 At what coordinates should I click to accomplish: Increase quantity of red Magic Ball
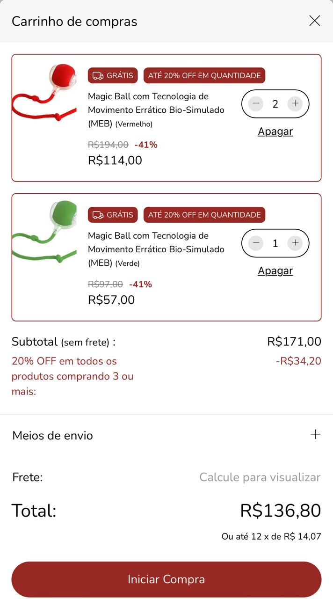(x=295, y=103)
